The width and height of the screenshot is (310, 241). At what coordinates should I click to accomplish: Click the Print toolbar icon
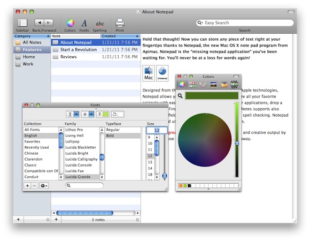point(120,23)
